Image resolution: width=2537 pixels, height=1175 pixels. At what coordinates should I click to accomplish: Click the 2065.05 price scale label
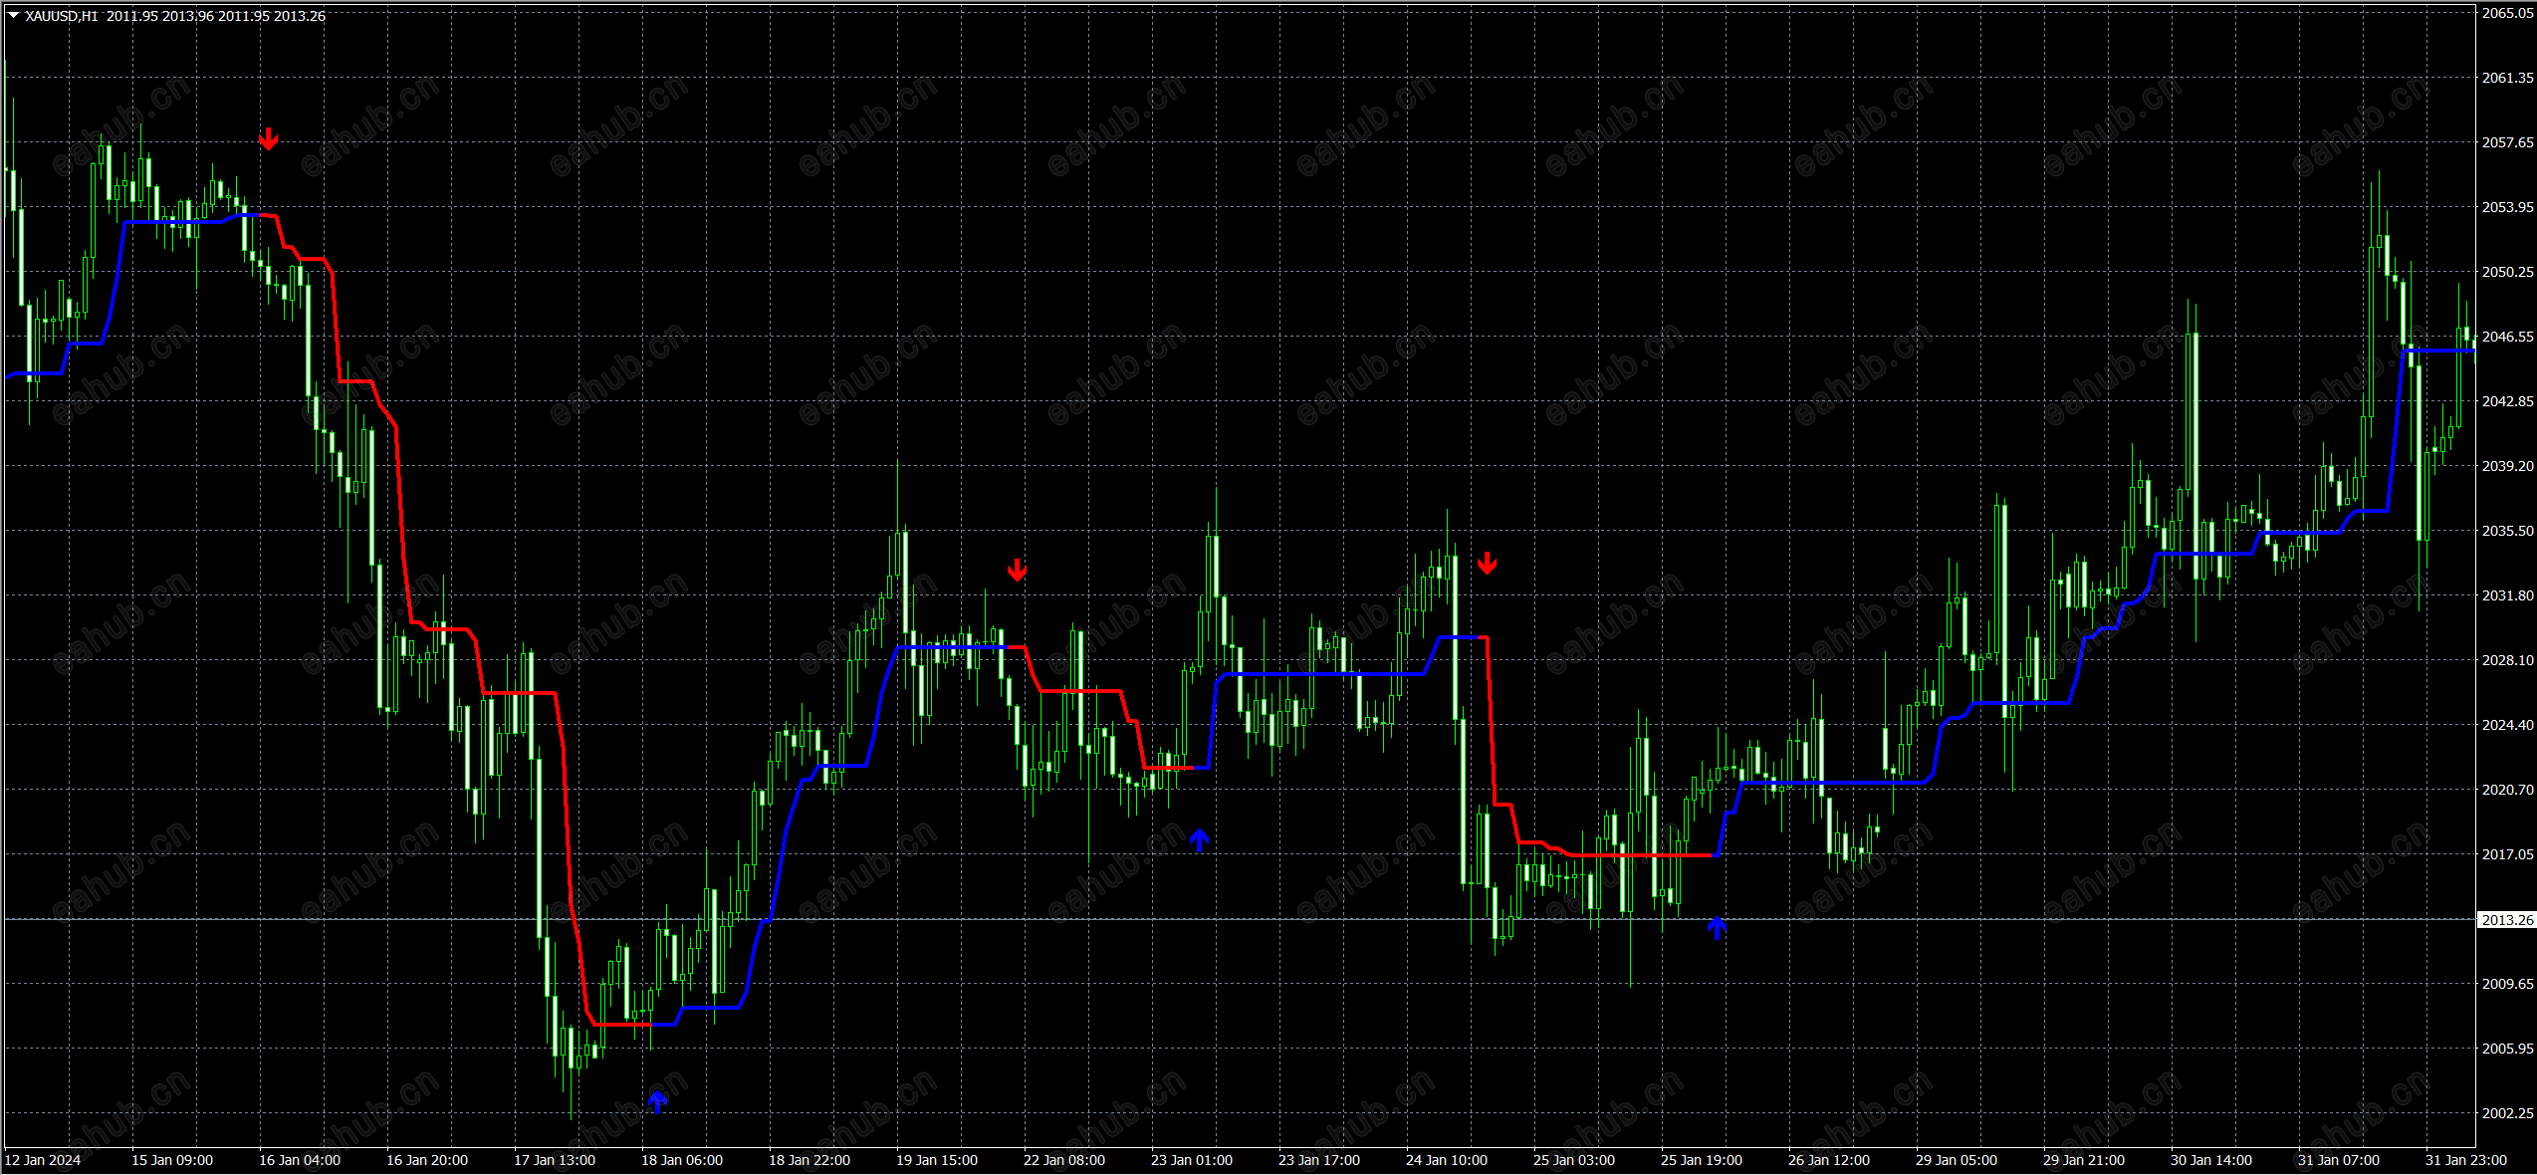pyautogui.click(x=2506, y=13)
